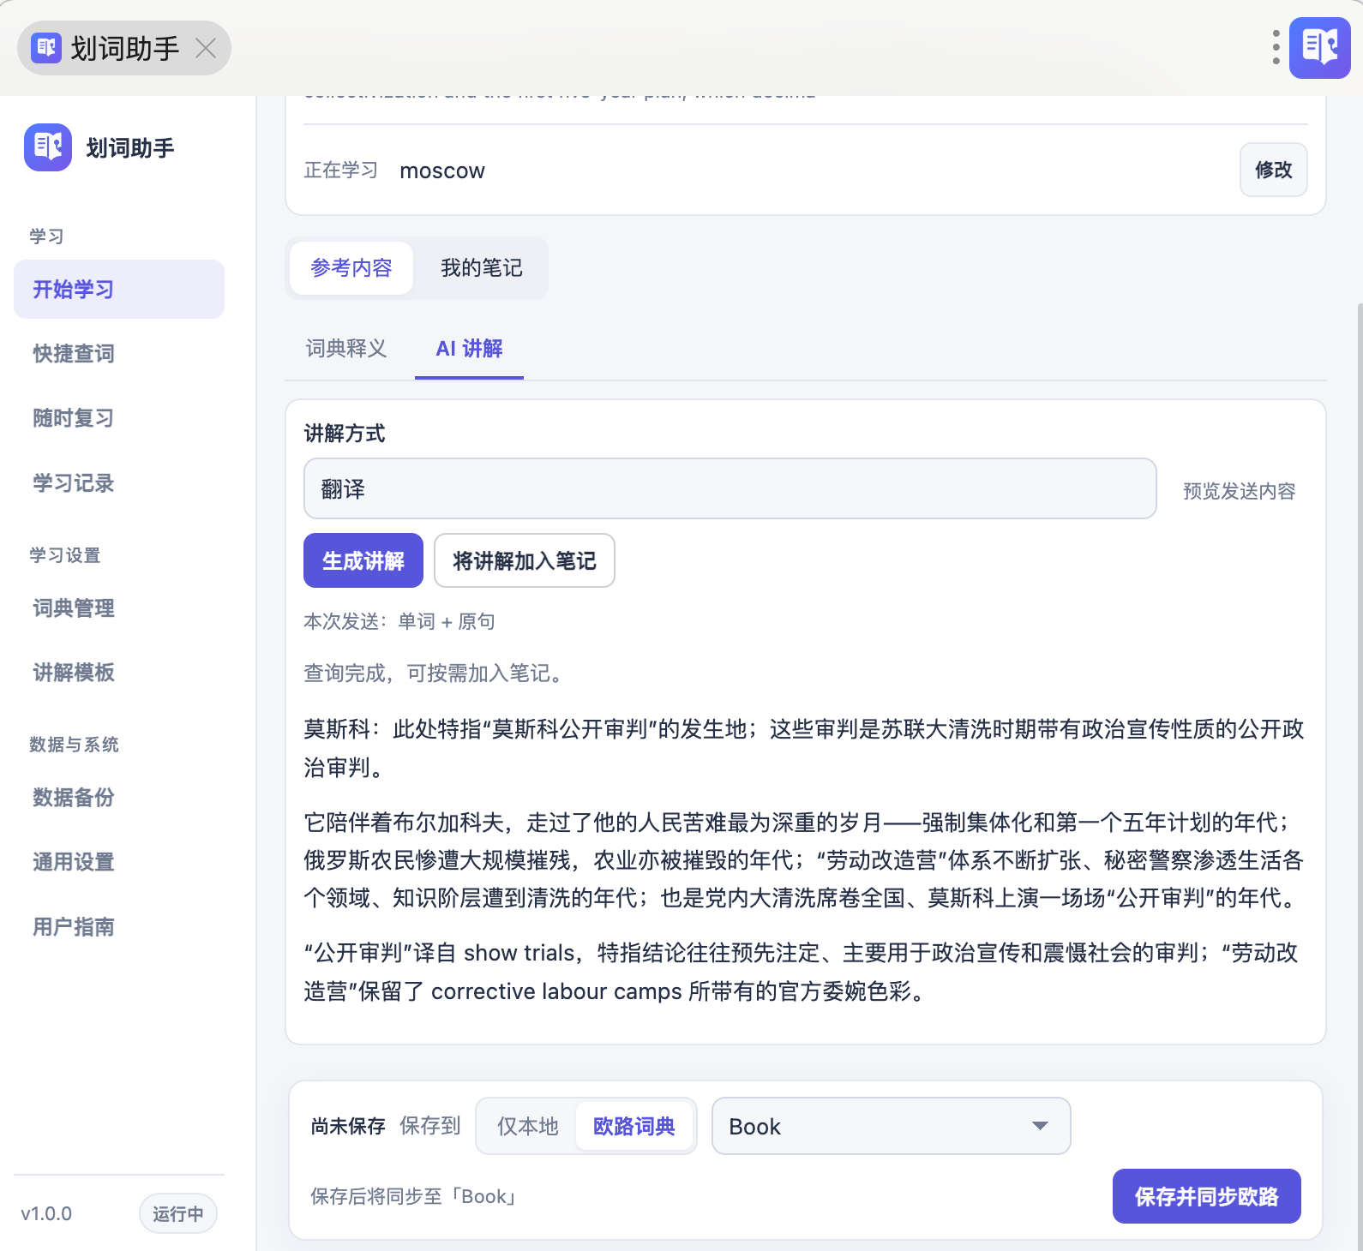Select 欧路词典 save option

(x=634, y=1126)
